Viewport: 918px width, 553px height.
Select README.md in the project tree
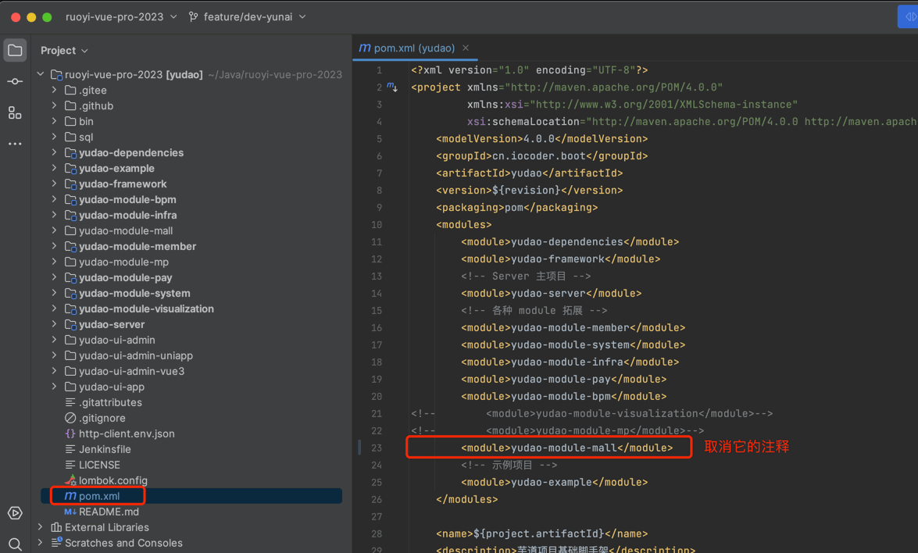(109, 512)
